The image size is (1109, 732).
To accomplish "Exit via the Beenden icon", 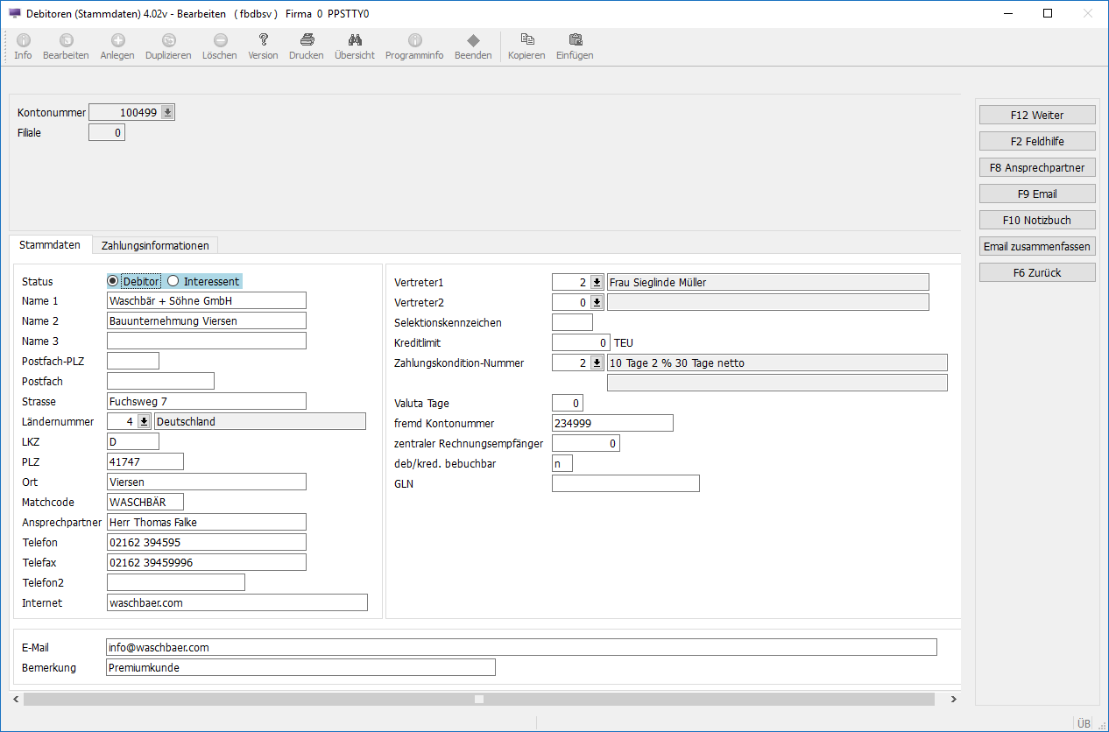I will (473, 40).
